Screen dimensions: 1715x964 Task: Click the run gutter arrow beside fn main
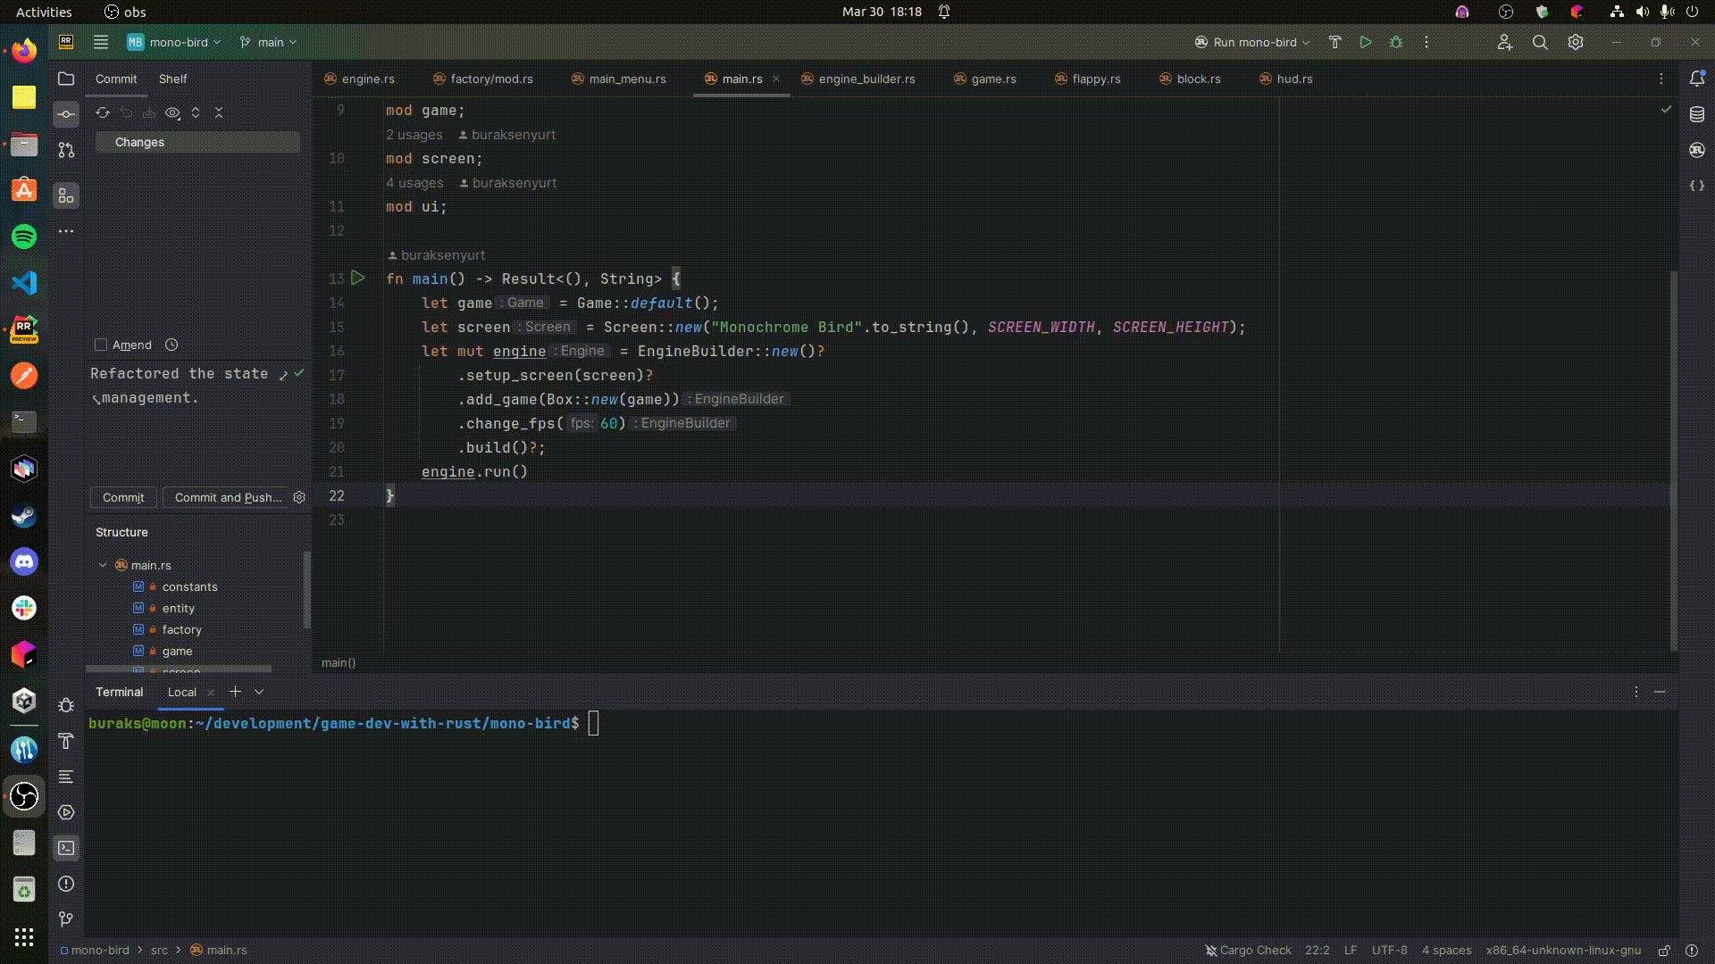click(357, 278)
